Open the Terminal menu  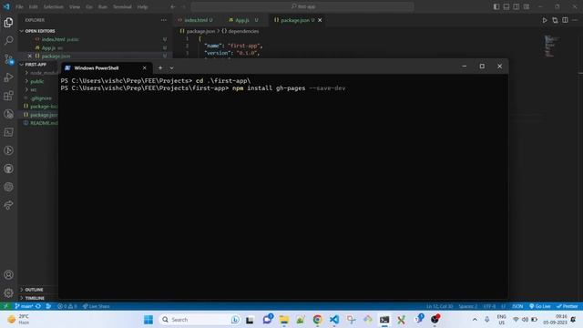[x=122, y=6]
